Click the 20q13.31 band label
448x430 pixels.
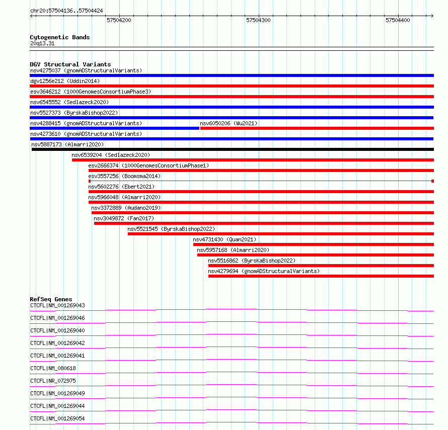tap(42, 43)
